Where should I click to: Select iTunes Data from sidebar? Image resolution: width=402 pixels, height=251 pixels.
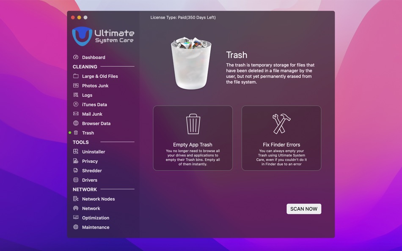[94, 104]
